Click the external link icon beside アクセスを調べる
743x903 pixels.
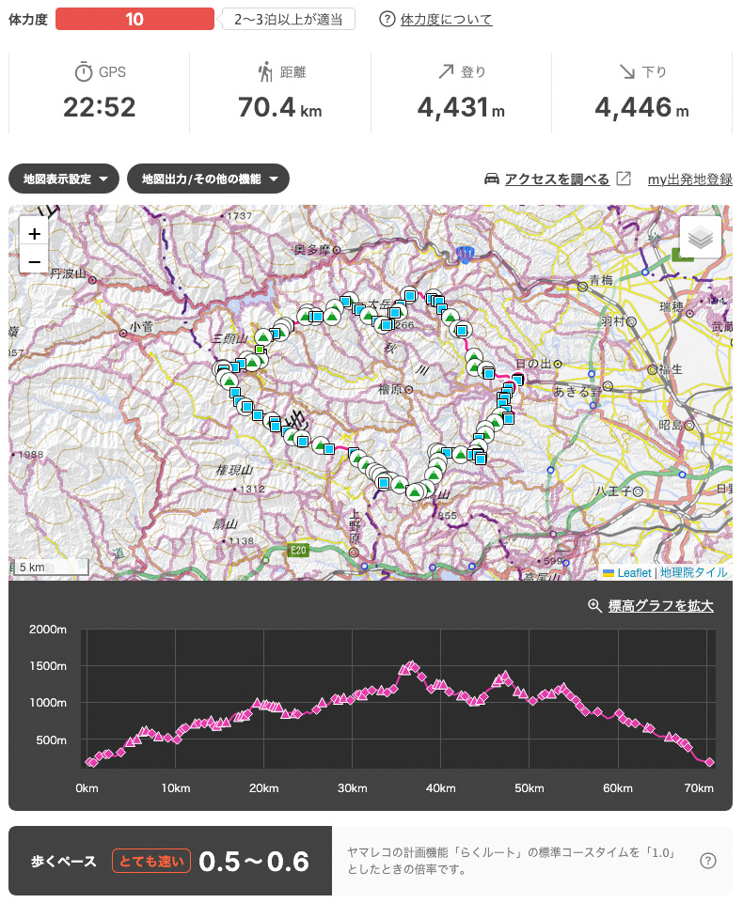click(624, 179)
